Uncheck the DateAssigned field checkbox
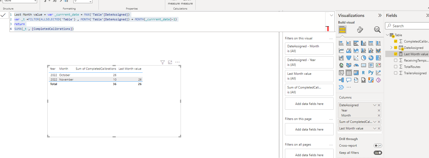Viewport: 429px width, 158px height. click(x=396, y=48)
